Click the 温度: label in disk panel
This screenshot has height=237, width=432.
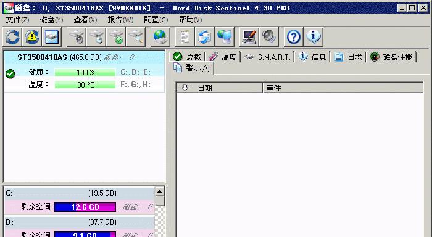click(x=38, y=85)
